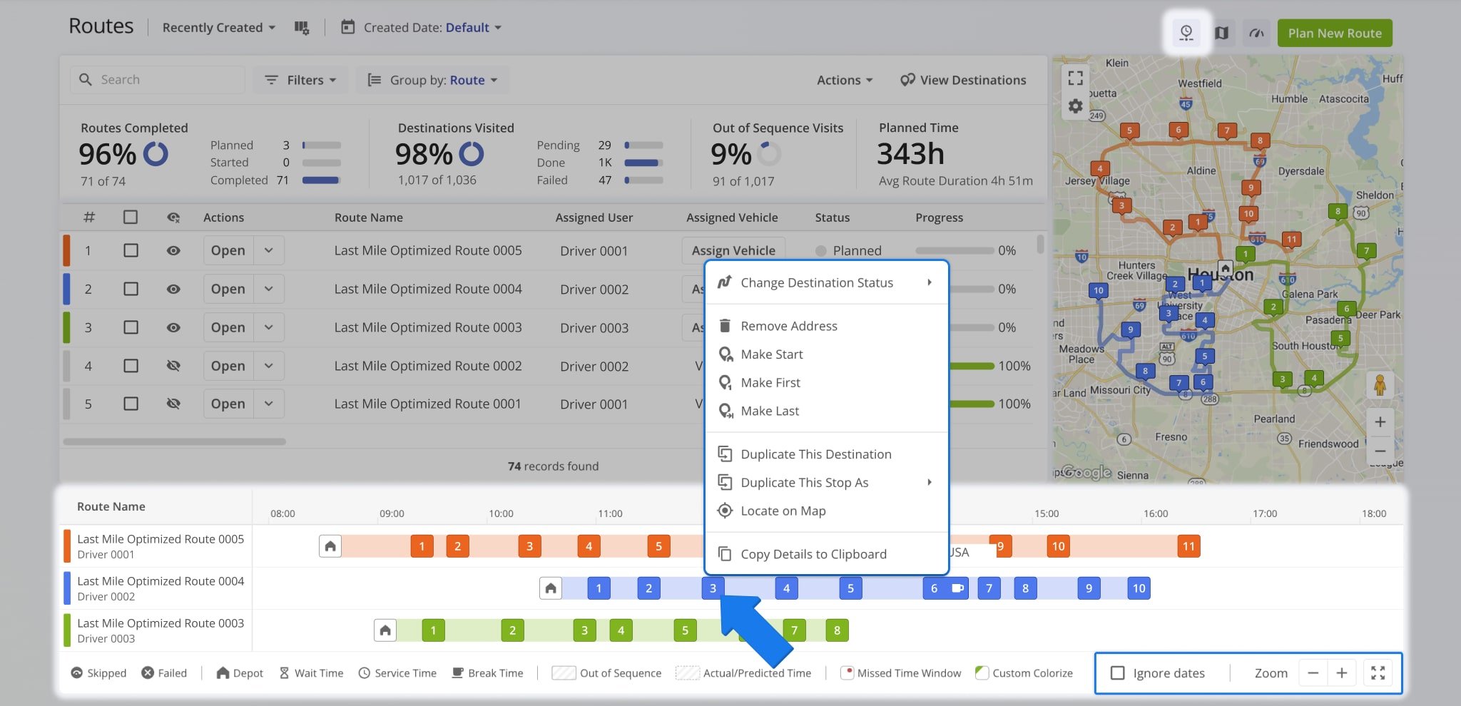This screenshot has width=1461, height=706.
Task: Expand the Open arrow for Route 0005
Action: (269, 250)
